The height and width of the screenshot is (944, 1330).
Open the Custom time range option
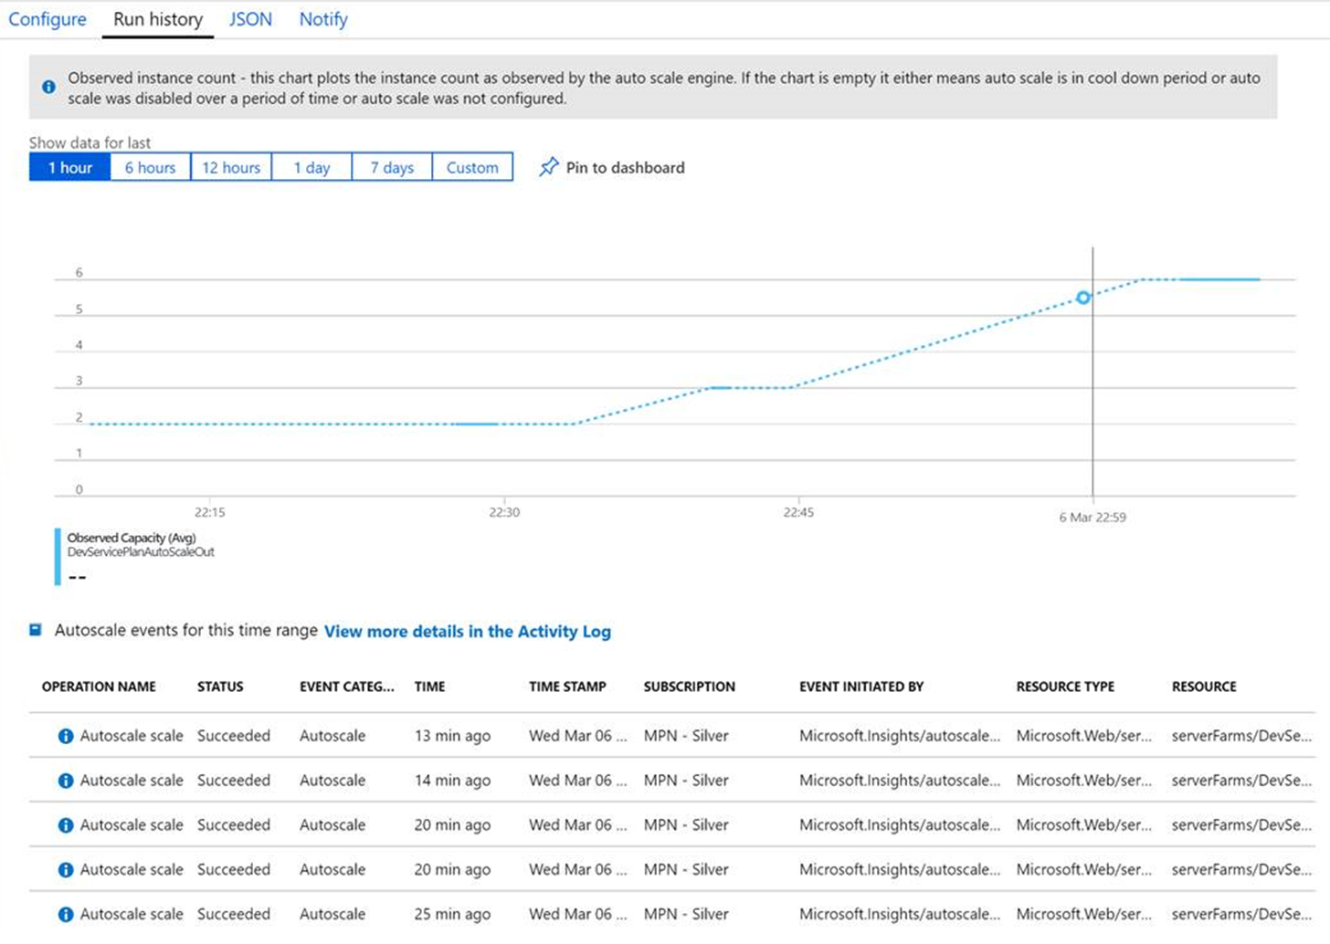pyautogui.click(x=472, y=167)
